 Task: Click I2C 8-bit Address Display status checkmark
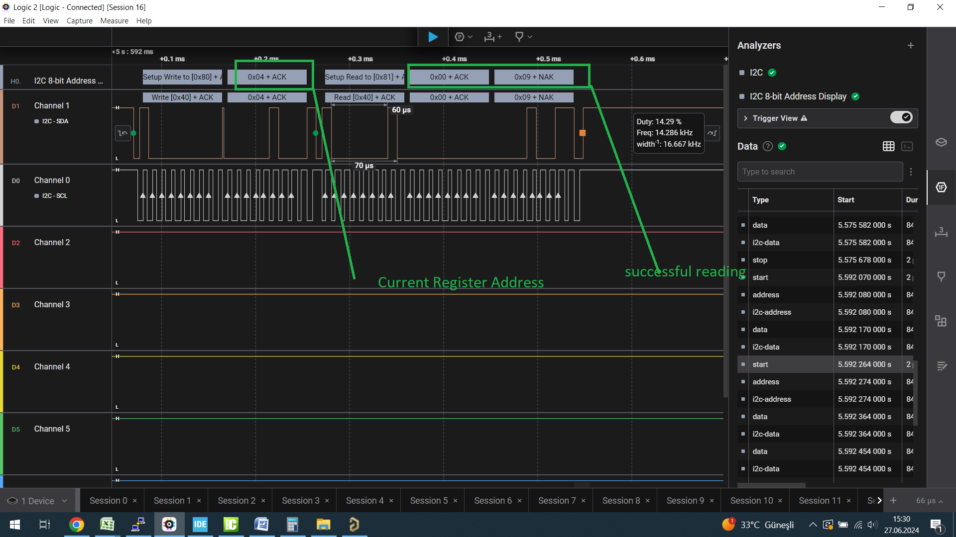point(855,96)
